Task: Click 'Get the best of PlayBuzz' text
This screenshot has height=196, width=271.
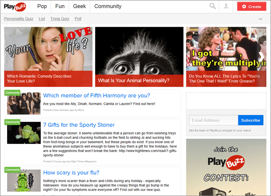Action: (220, 131)
